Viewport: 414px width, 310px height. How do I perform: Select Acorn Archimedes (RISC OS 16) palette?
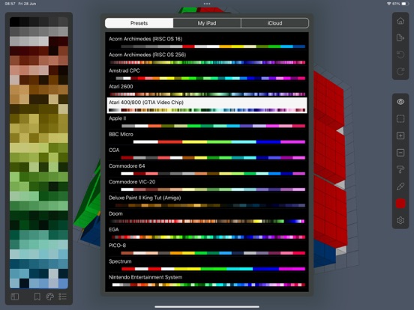[207, 42]
